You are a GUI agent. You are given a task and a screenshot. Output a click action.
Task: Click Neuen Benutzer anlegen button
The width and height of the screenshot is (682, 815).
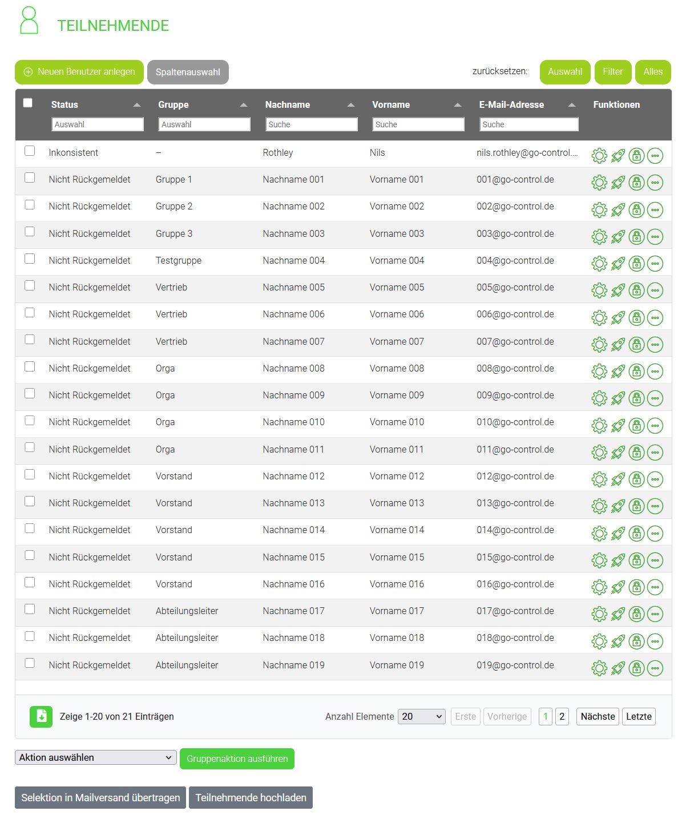(79, 72)
